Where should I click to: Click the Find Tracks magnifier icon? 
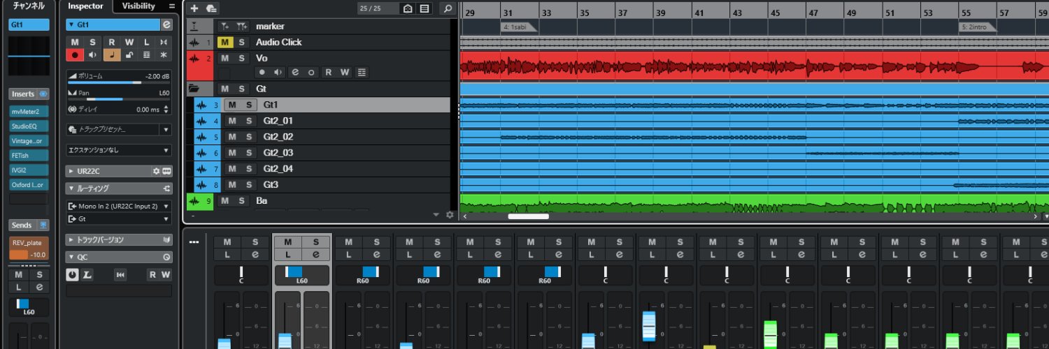pos(448,8)
